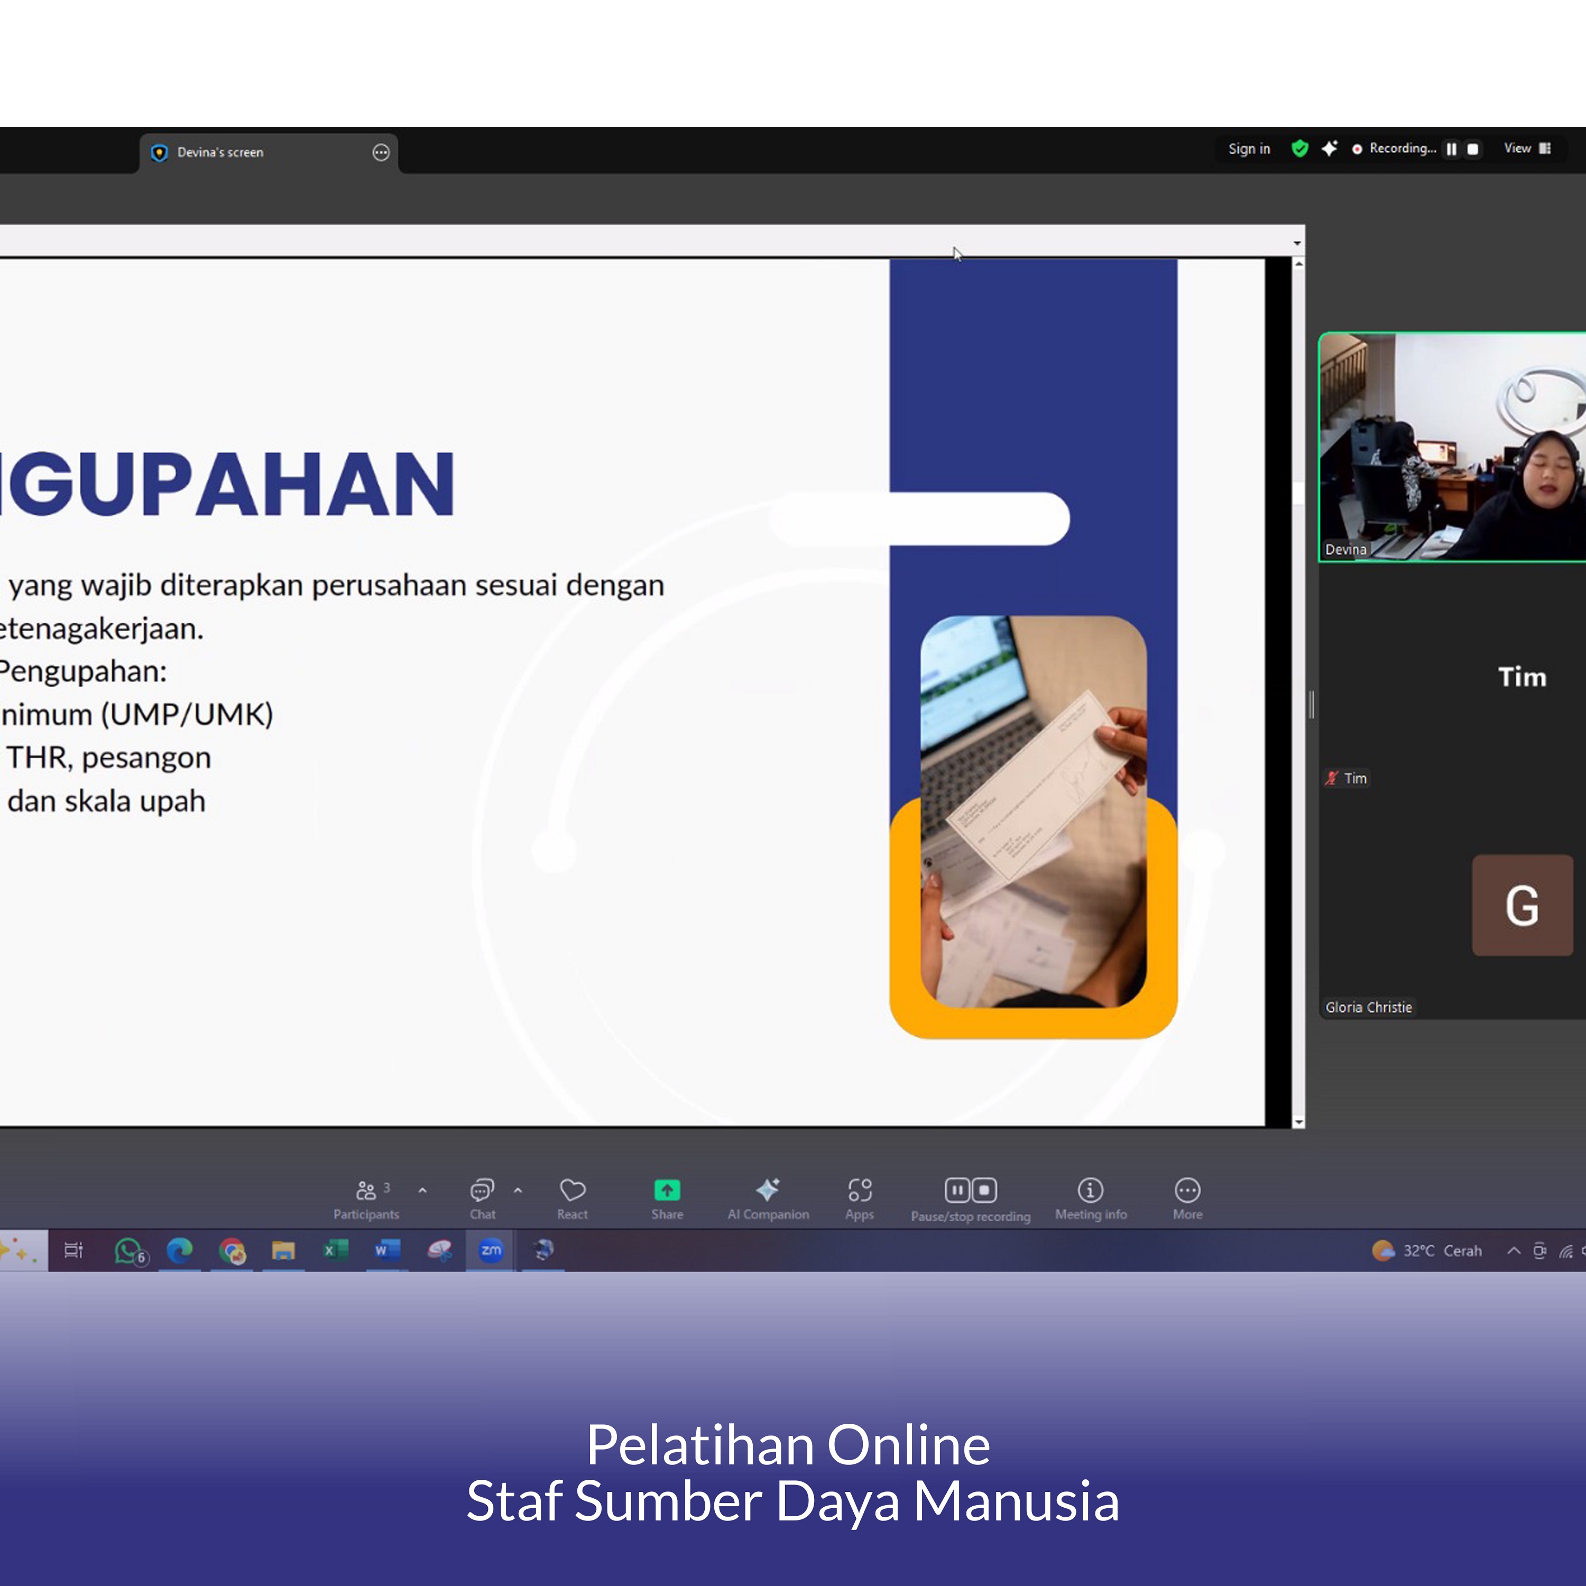Click the Sign in button
This screenshot has height=1586, width=1586.
1249,149
